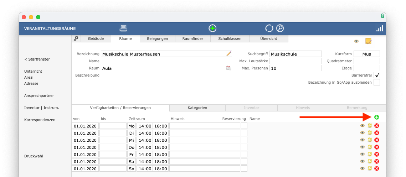This screenshot has width=406, height=177.
Task: Click the yellow note icon top right
Action: coord(368,41)
